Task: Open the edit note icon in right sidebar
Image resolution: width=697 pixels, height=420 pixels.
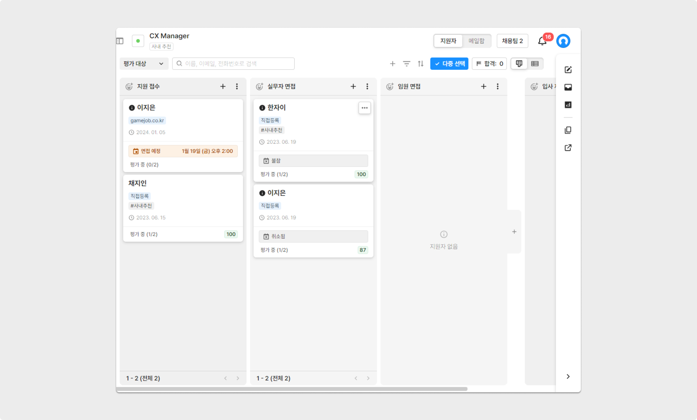Action: click(x=568, y=70)
